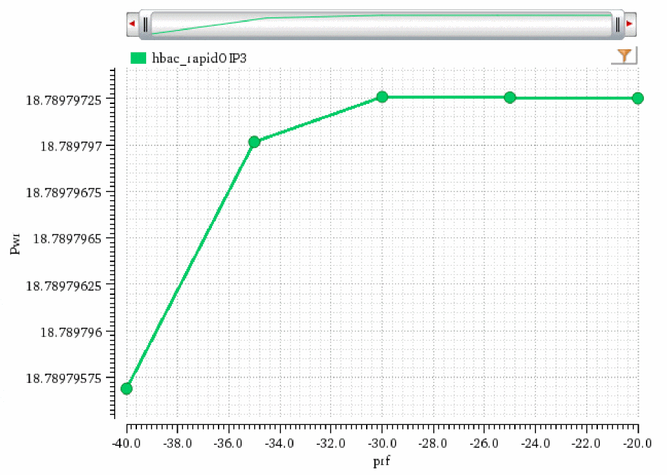This screenshot has width=667, height=475.
Task: Click the left red arrow of the zoom scrollbar
Action: point(132,24)
